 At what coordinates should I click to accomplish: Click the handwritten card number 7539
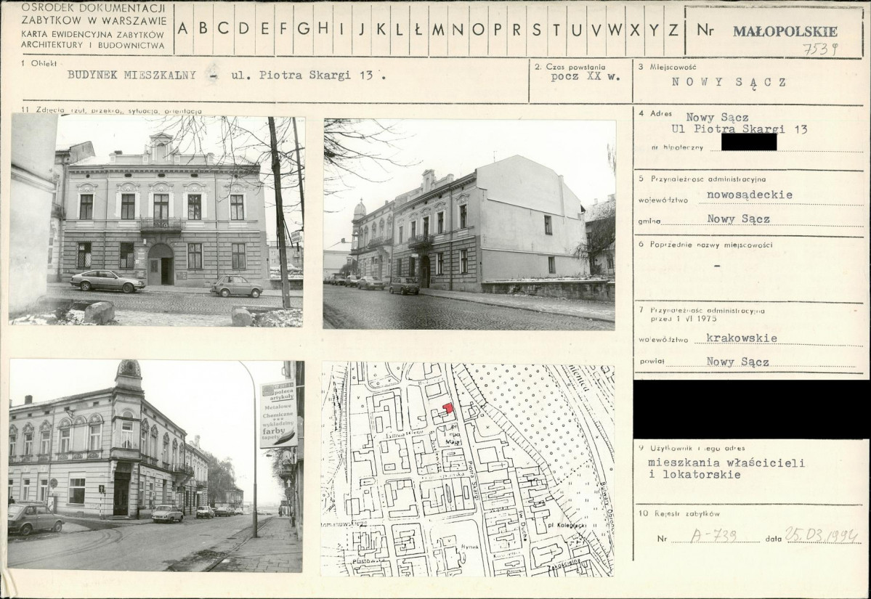(x=820, y=49)
